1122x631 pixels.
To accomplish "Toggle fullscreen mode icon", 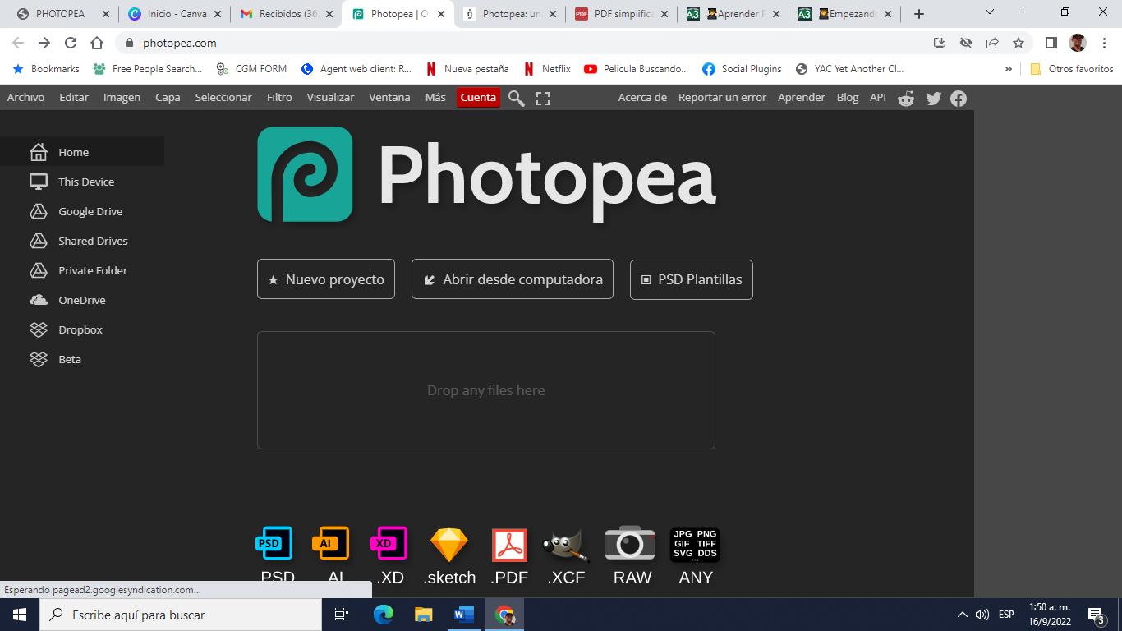I will point(543,98).
